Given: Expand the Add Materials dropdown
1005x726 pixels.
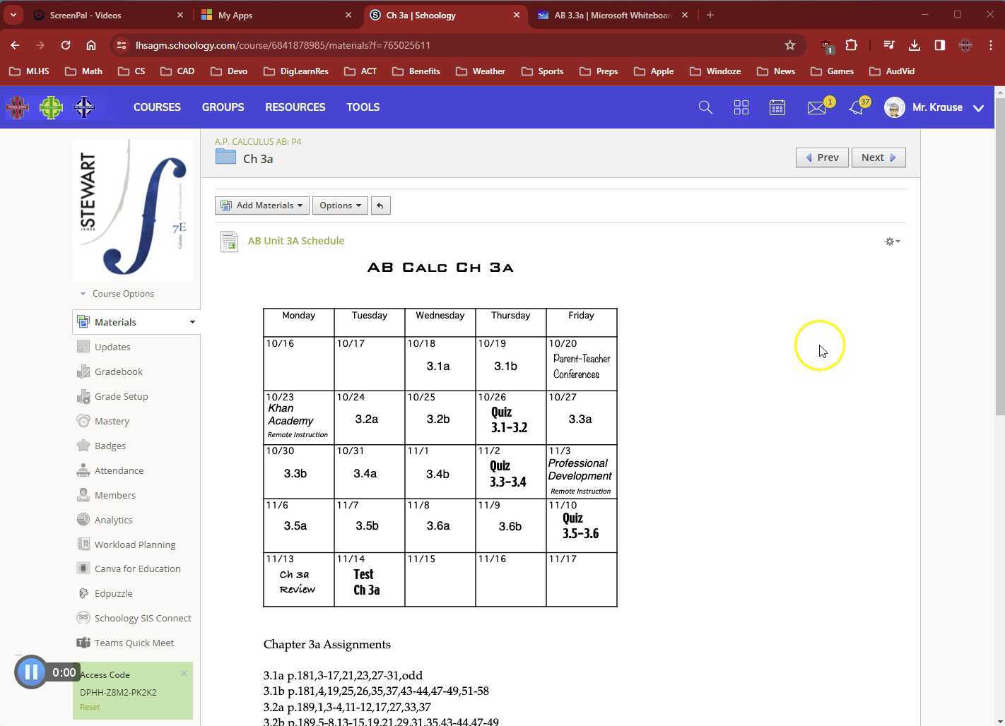Looking at the screenshot, I should (x=261, y=205).
